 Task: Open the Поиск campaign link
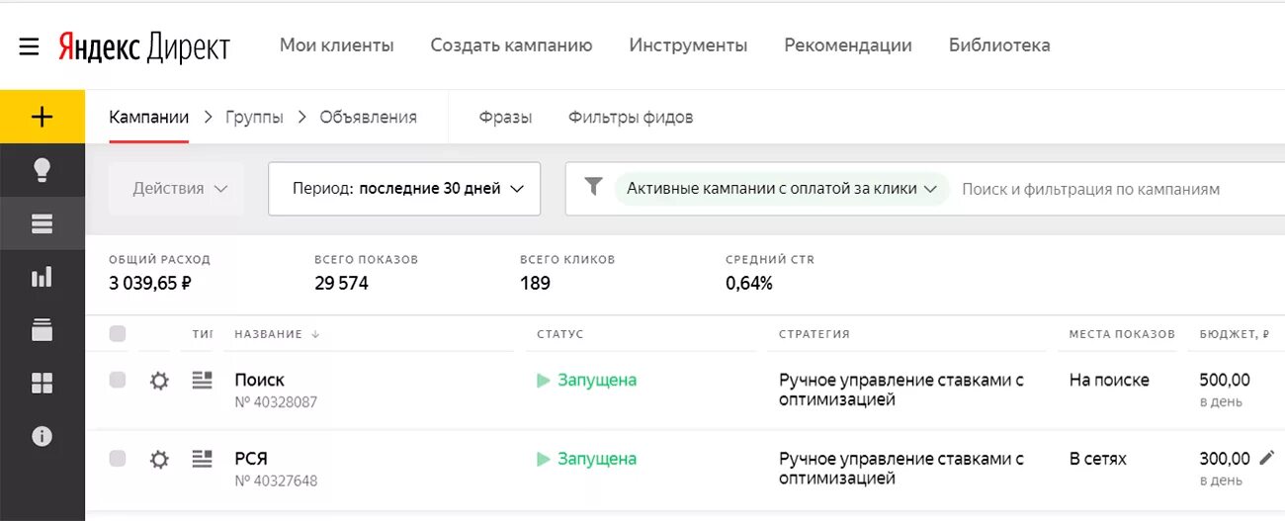coord(259,380)
